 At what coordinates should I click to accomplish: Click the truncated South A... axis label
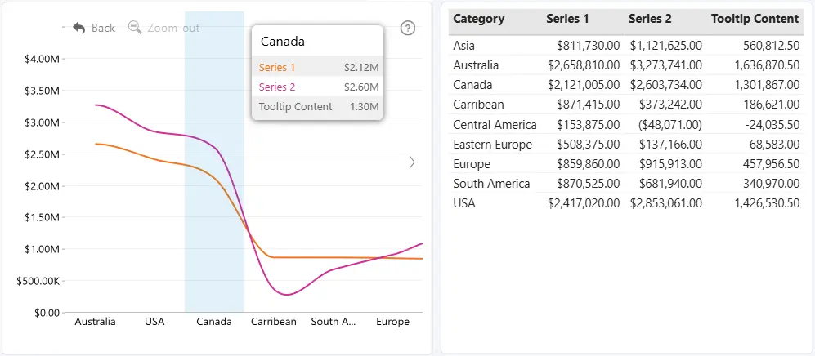tap(334, 322)
